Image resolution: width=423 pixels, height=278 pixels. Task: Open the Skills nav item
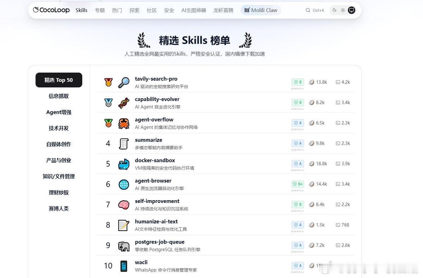coord(81,10)
